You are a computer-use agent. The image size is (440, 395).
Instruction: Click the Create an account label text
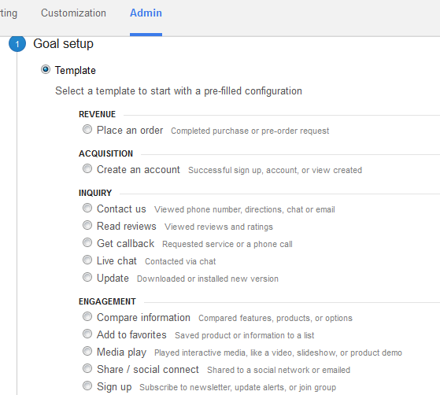pyautogui.click(x=139, y=169)
